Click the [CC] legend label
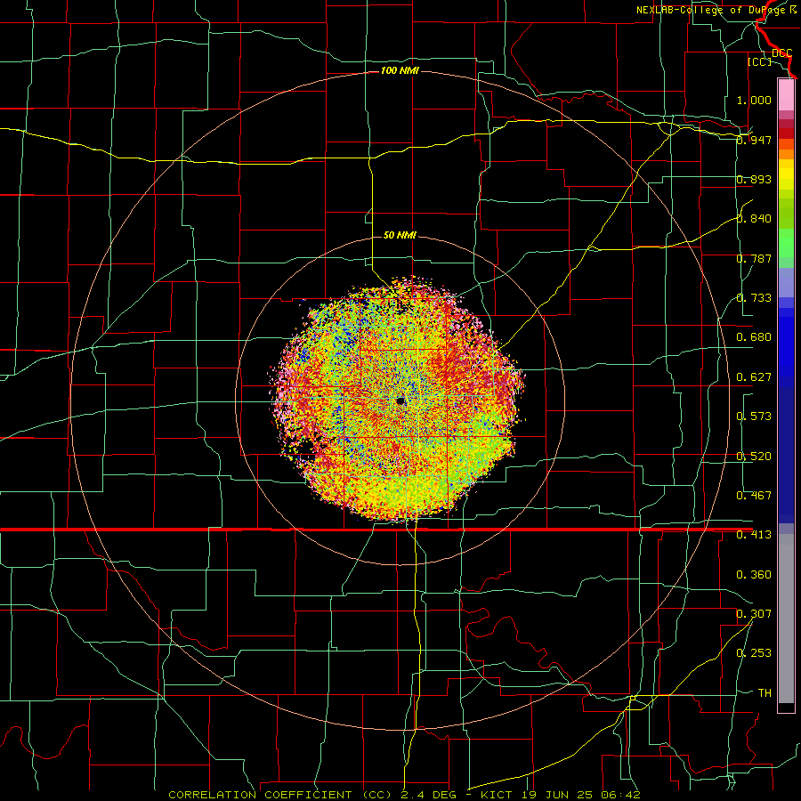 (x=759, y=61)
